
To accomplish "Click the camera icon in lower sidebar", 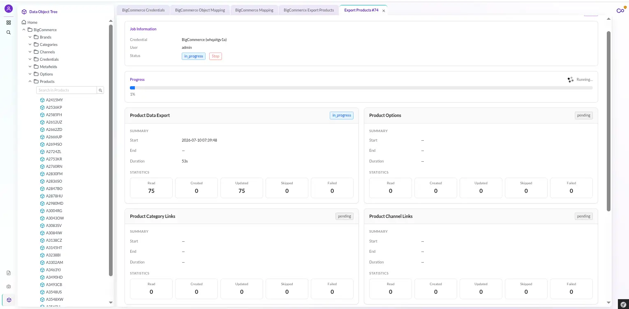I will [x=9, y=286].
